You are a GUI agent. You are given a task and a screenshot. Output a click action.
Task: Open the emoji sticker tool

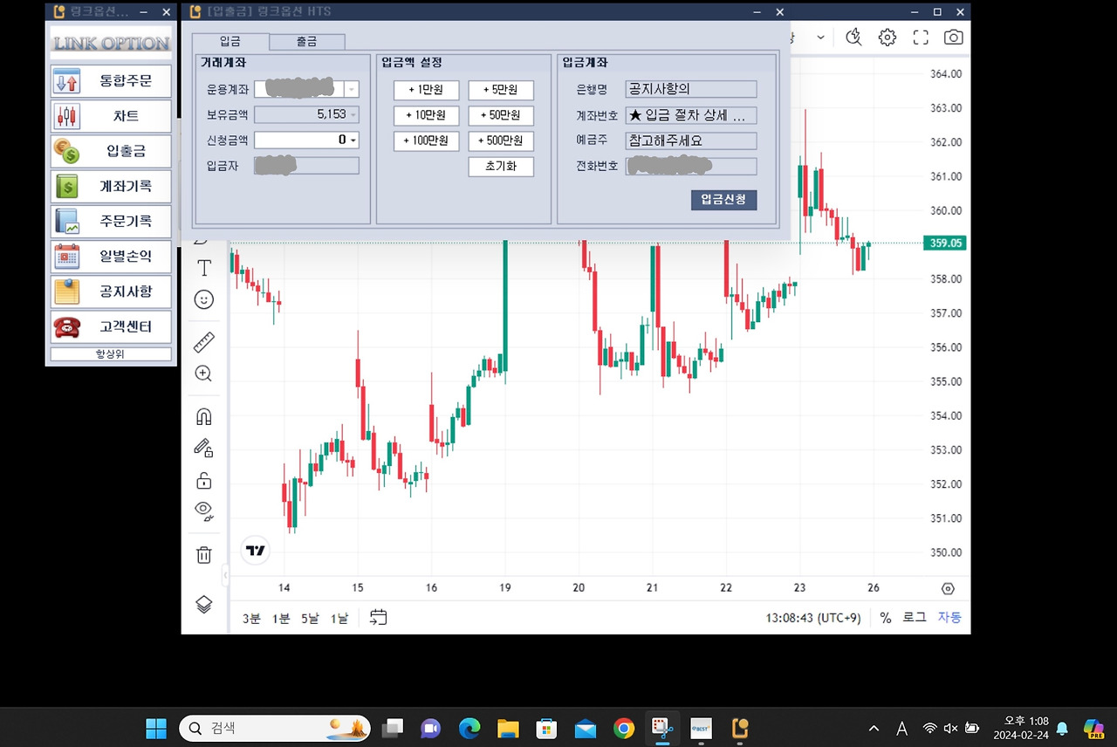tap(204, 300)
